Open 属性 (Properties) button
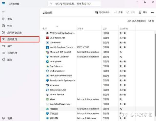 (143, 12)
